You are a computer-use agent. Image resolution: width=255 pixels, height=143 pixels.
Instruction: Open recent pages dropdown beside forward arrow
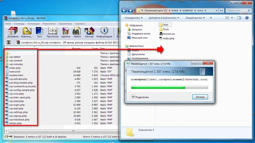[134, 11]
